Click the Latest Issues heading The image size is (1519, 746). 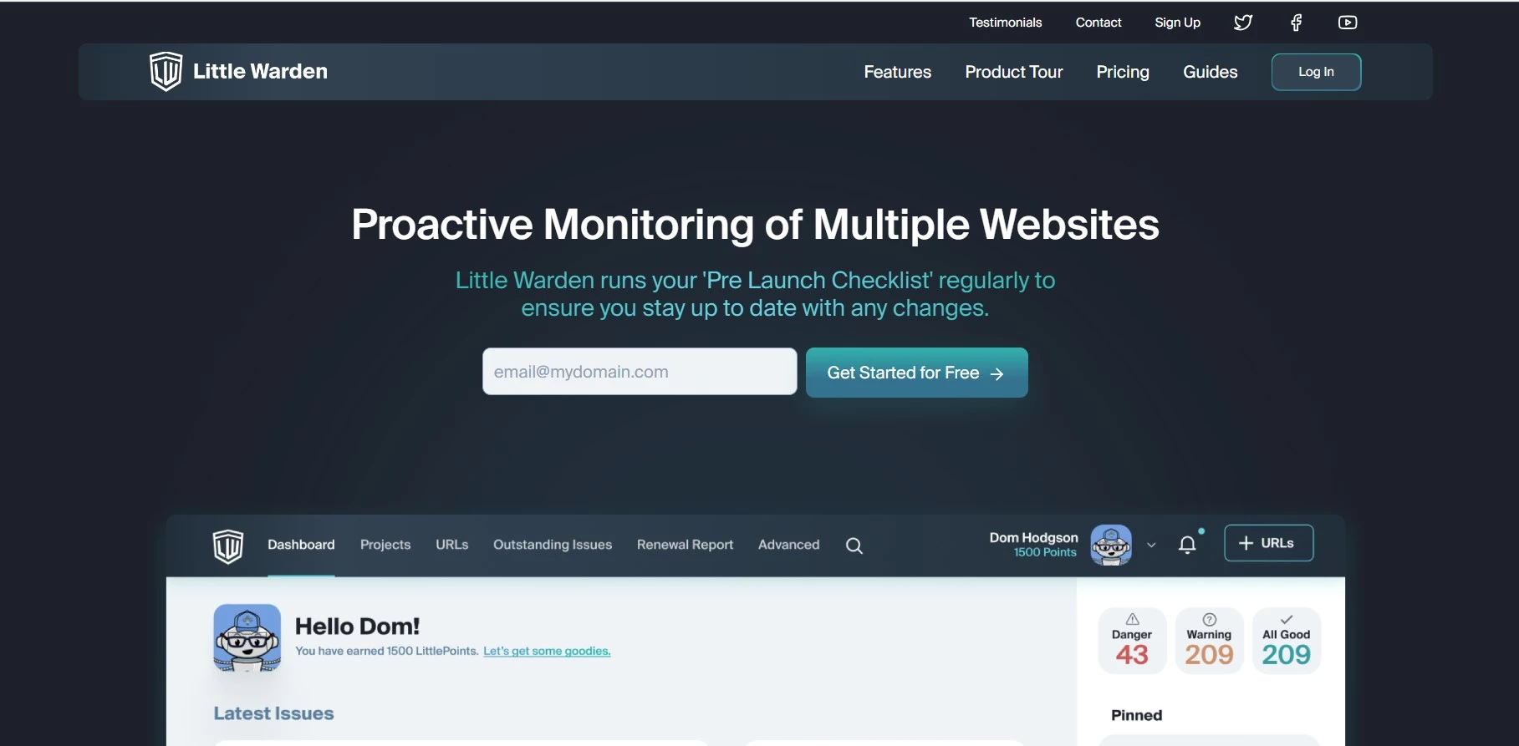(x=273, y=713)
